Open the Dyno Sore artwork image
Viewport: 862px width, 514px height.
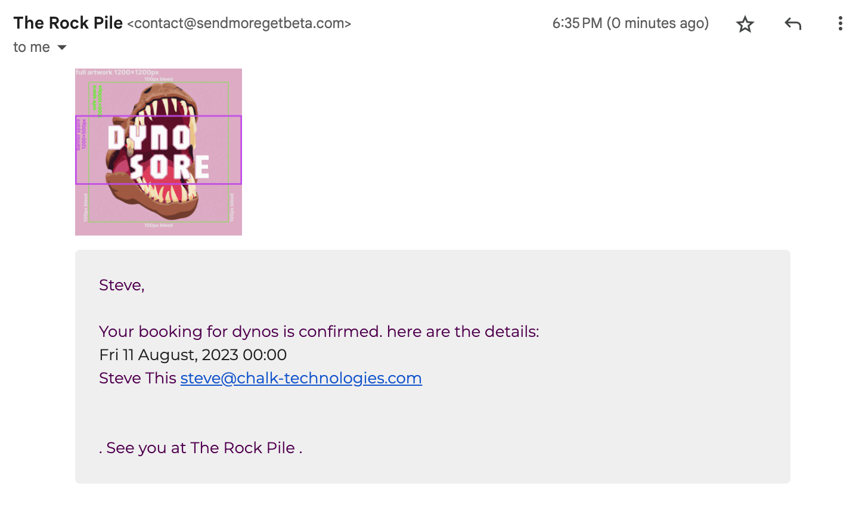click(x=159, y=152)
